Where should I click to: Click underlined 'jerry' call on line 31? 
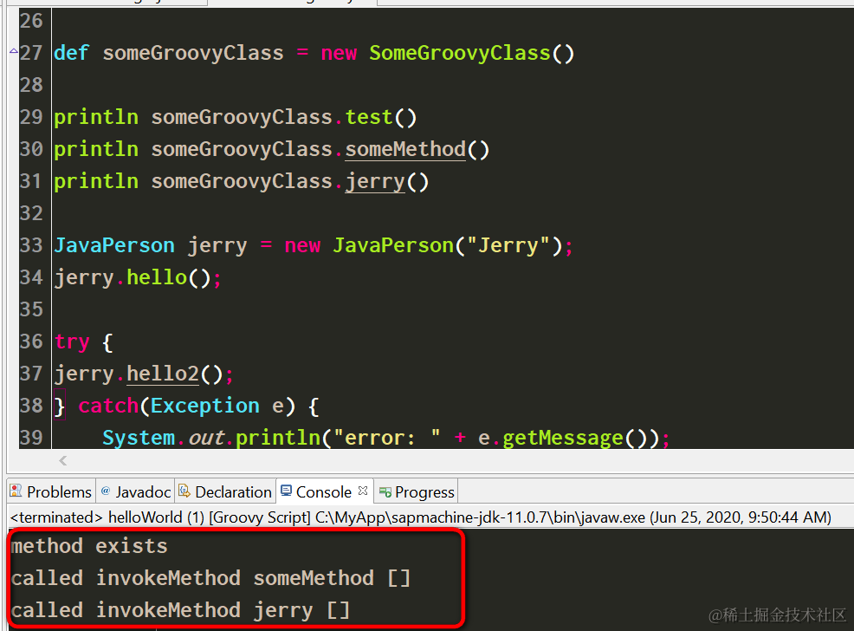pos(375,181)
